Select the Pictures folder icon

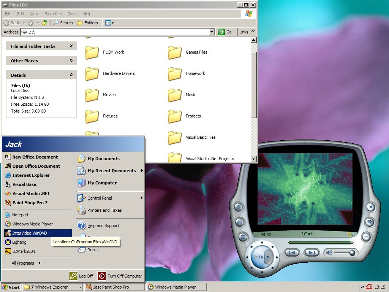click(92, 116)
